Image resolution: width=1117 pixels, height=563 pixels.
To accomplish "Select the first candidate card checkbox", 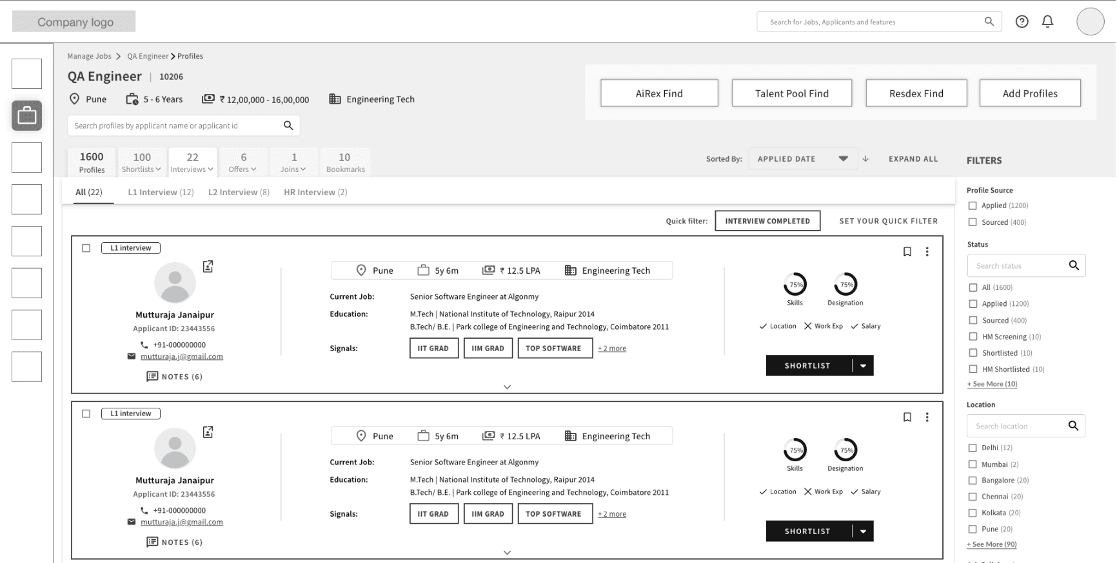I will 86,248.
